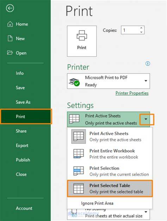
Task: Click the large printer Print button
Action: (82, 41)
